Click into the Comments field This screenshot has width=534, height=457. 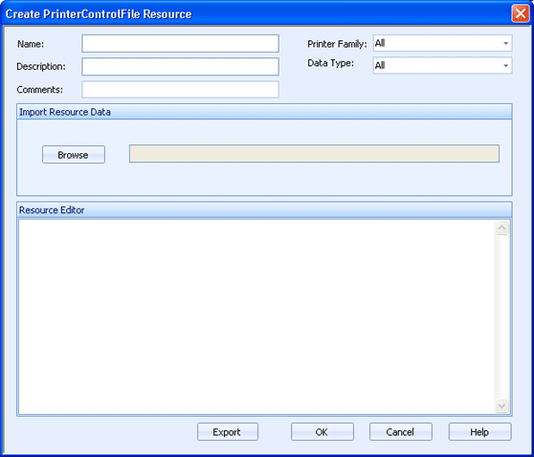tap(180, 90)
